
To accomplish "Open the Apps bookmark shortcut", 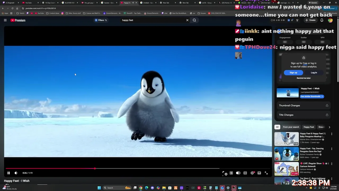I will [5, 13].
